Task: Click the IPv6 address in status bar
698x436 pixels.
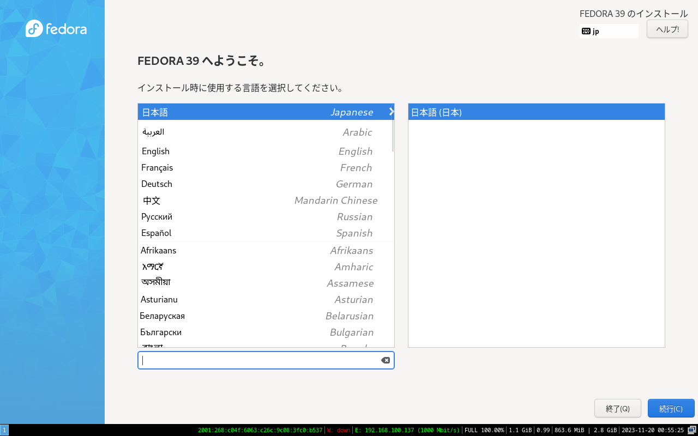Action: tap(260, 430)
